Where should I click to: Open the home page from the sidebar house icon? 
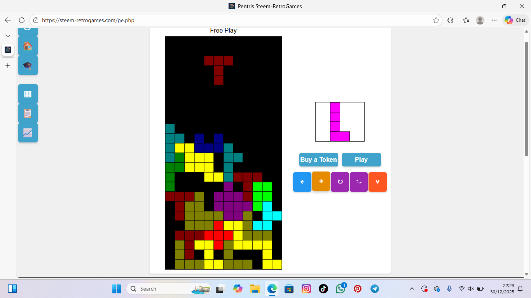coord(28,46)
